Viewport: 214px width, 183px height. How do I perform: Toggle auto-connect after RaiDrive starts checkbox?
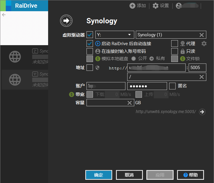tap(90, 43)
